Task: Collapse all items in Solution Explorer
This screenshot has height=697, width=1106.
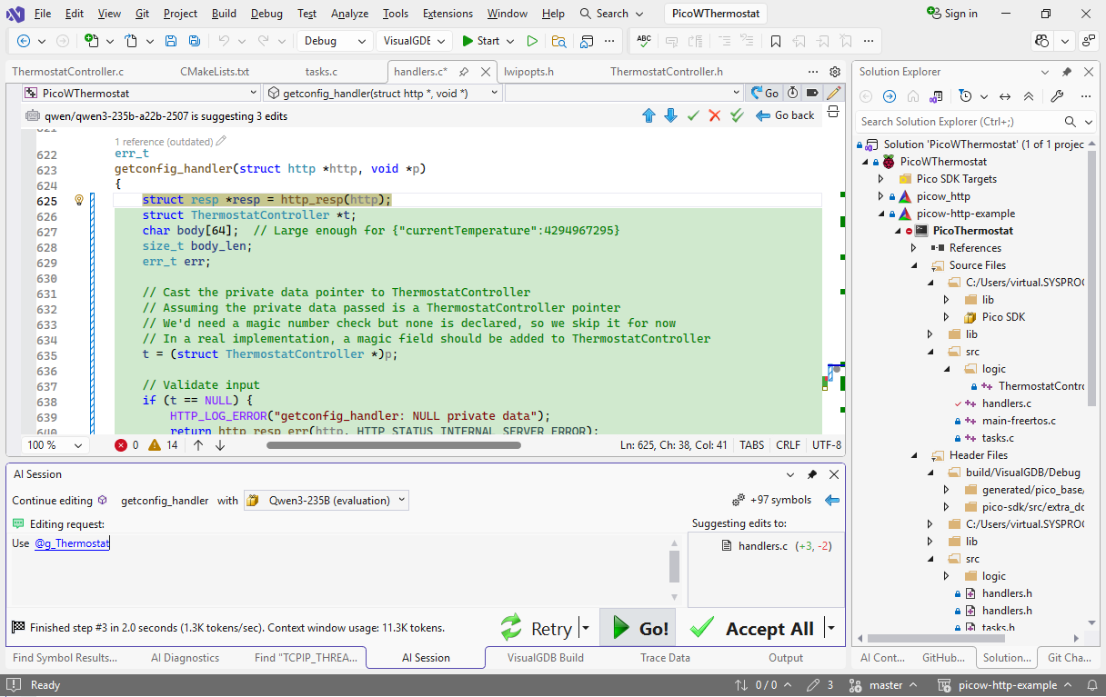Action: point(1029,96)
